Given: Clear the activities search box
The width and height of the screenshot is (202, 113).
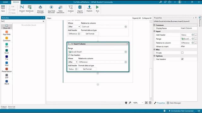Looking at the screenshot, I should pos(44,21).
